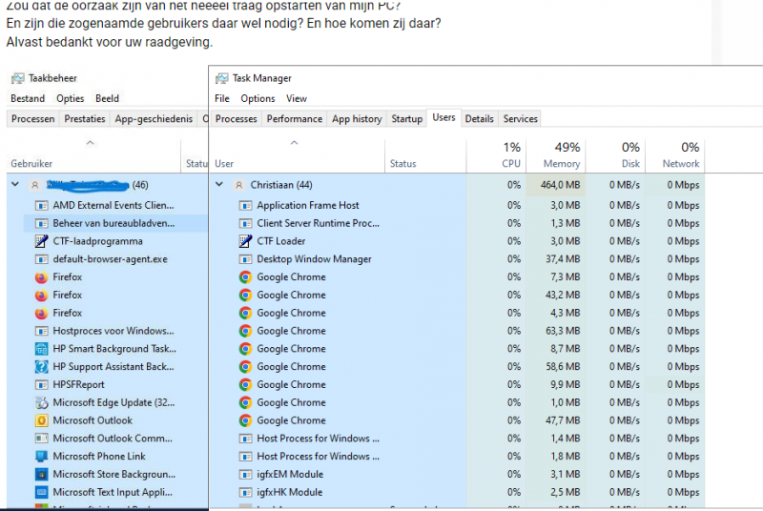Click sort arrow above the User column
The image size is (763, 511).
pos(294,143)
